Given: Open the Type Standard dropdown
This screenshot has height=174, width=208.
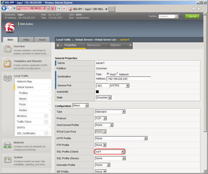Looking at the screenshot, I should tap(110, 112).
